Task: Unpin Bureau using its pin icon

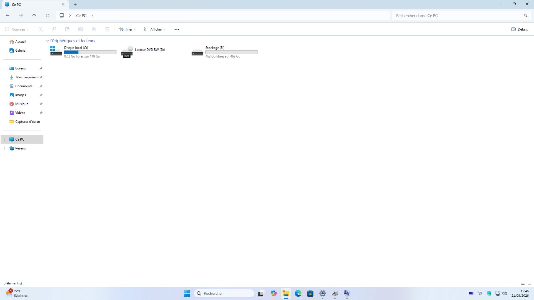Action: [x=41, y=68]
